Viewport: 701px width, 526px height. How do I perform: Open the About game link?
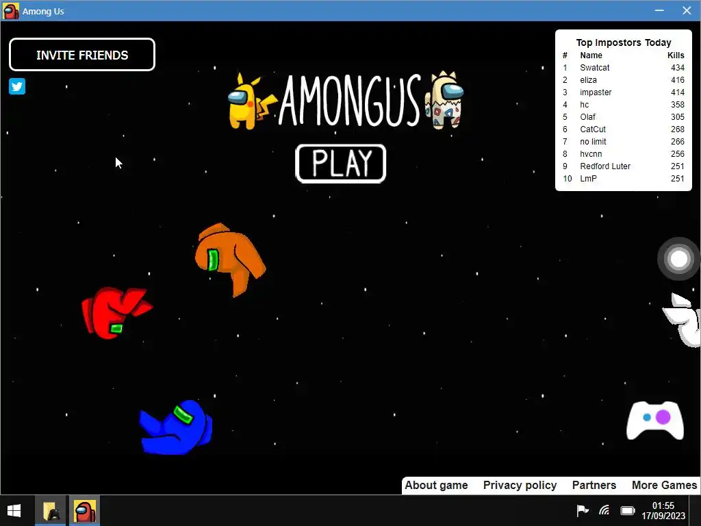point(436,486)
